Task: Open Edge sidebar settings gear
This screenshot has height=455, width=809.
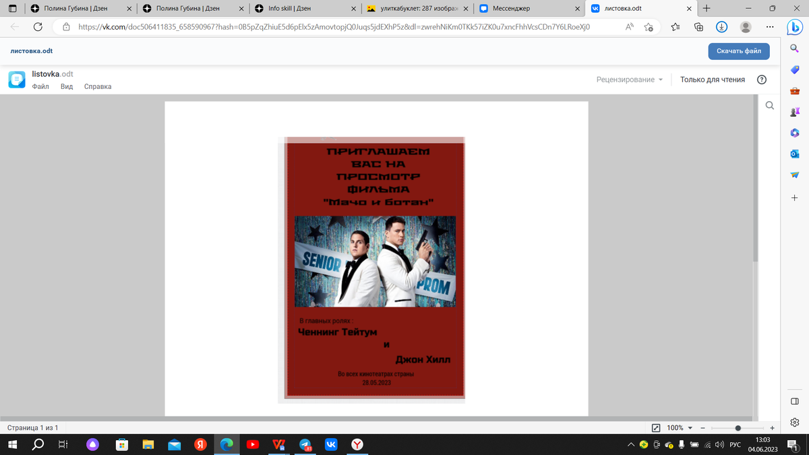Action: click(x=794, y=423)
